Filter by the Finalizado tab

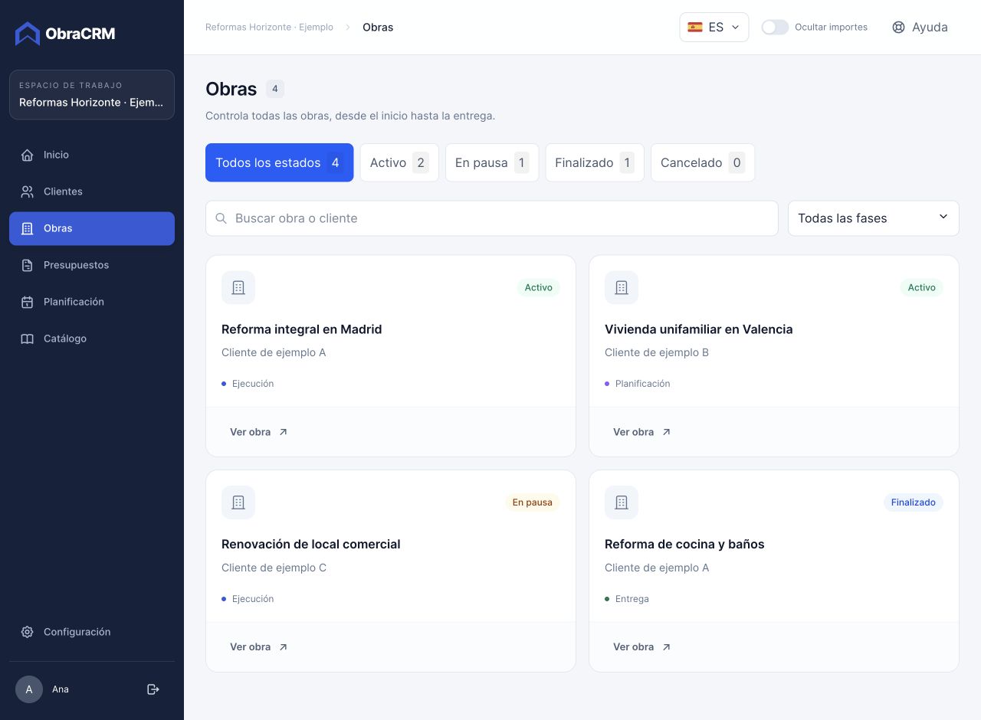pyautogui.click(x=595, y=162)
